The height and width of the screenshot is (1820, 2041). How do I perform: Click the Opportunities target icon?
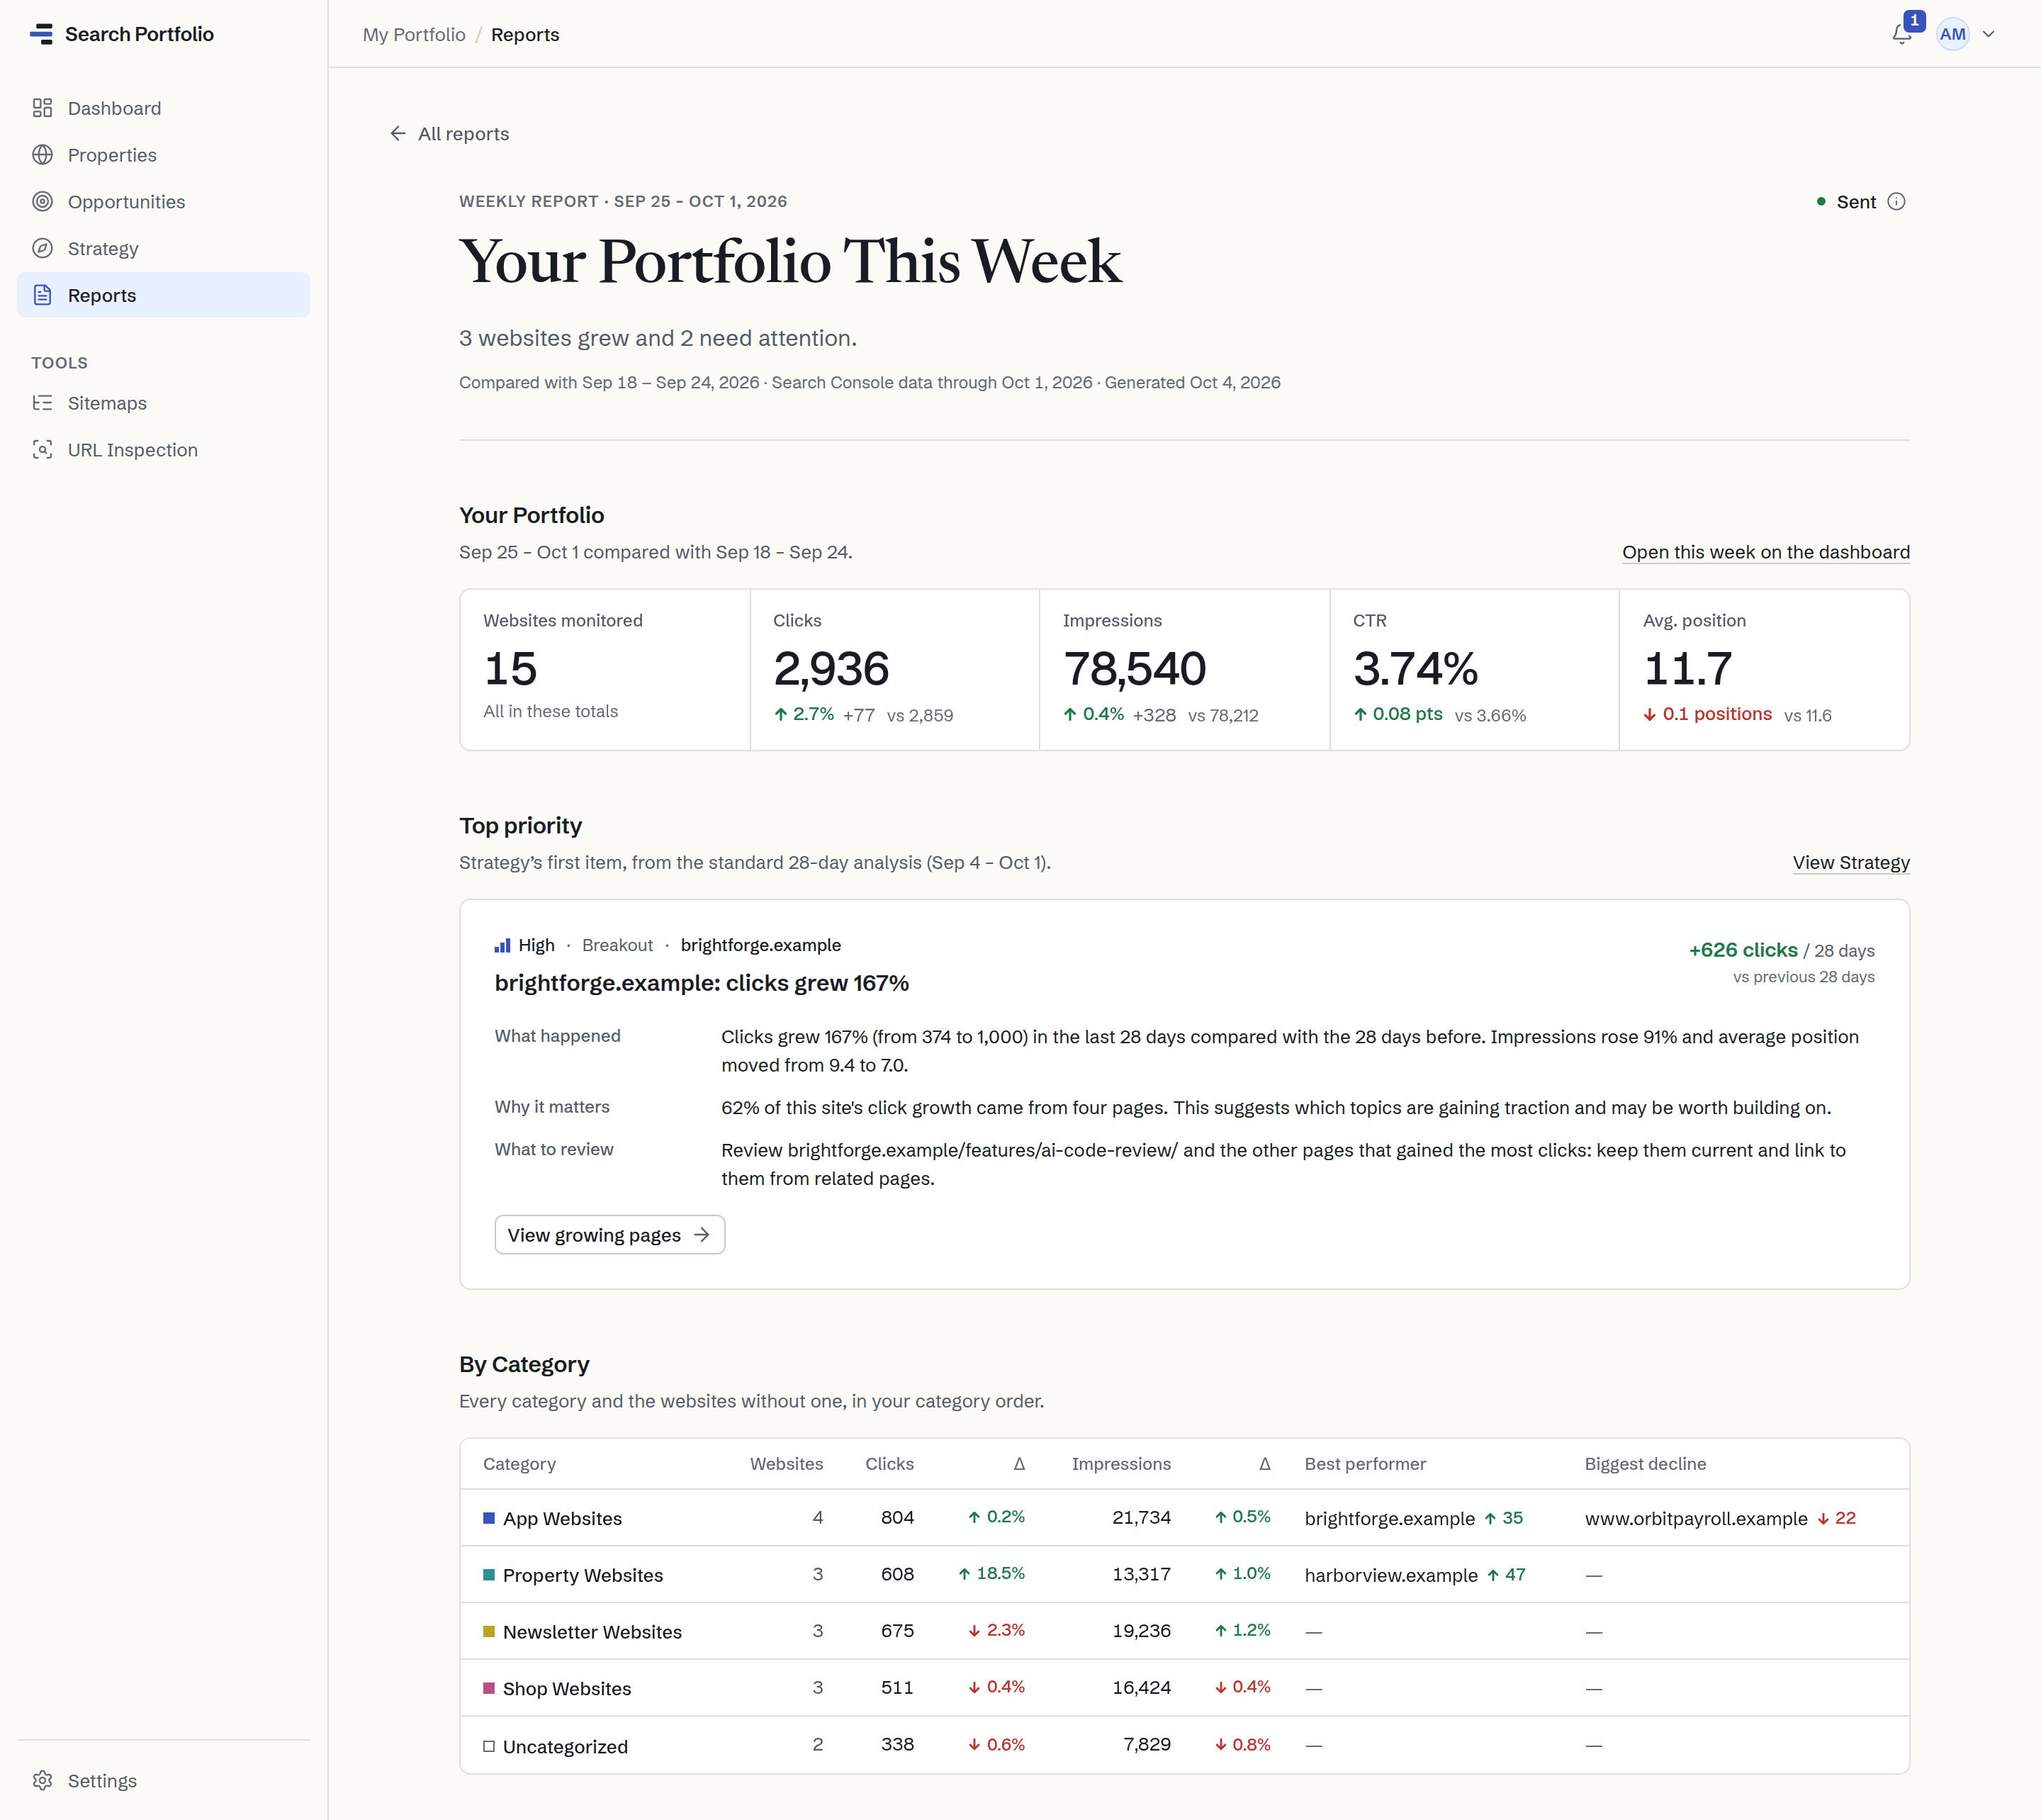[42, 202]
